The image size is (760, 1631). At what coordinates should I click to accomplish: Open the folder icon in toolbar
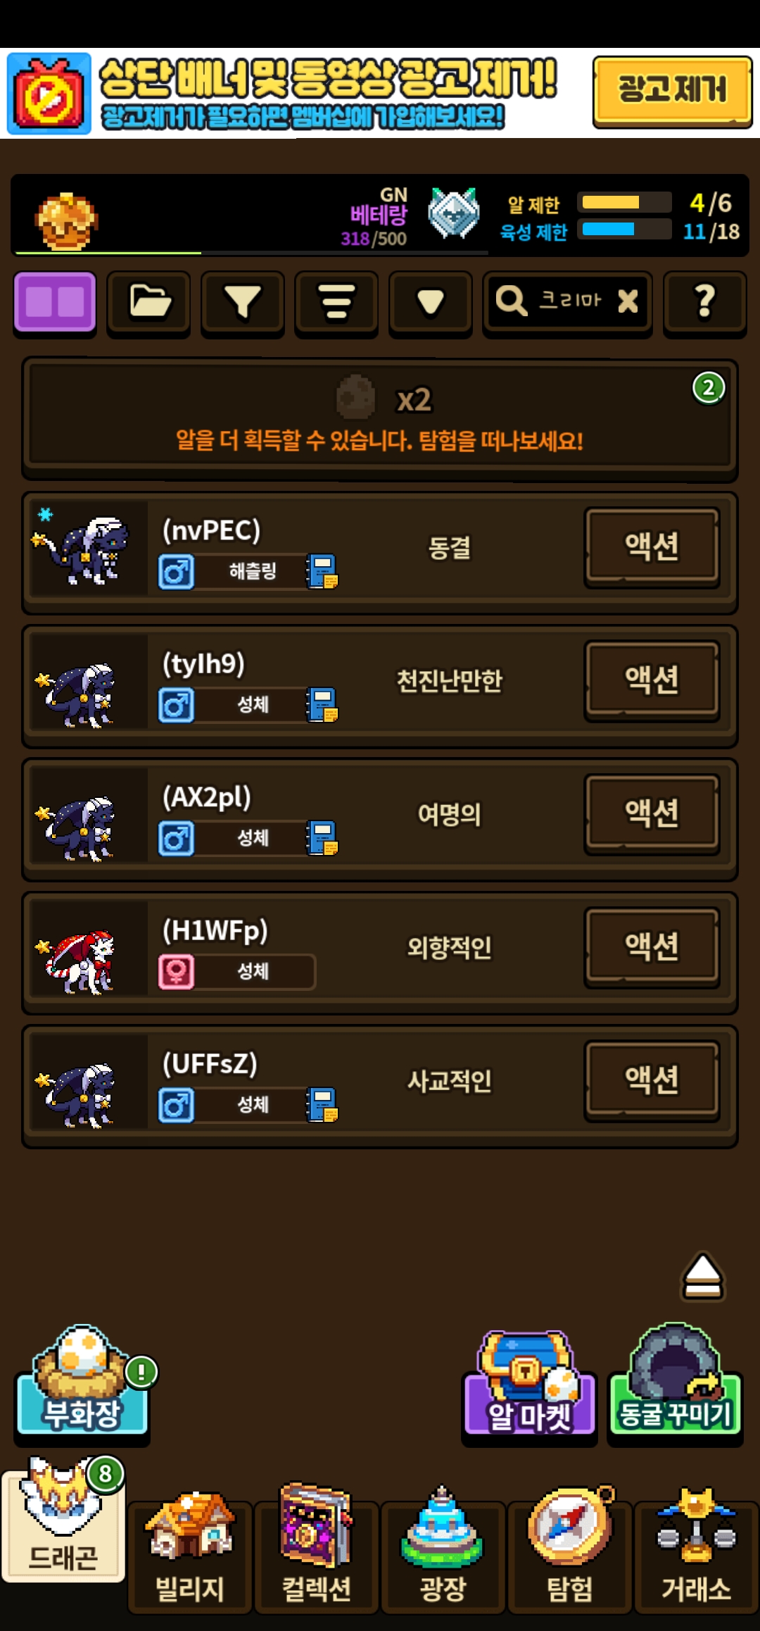tap(149, 302)
